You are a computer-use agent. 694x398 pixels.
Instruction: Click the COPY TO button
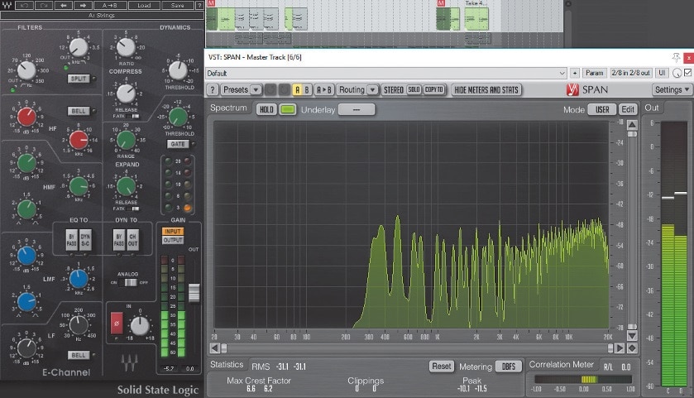click(434, 90)
